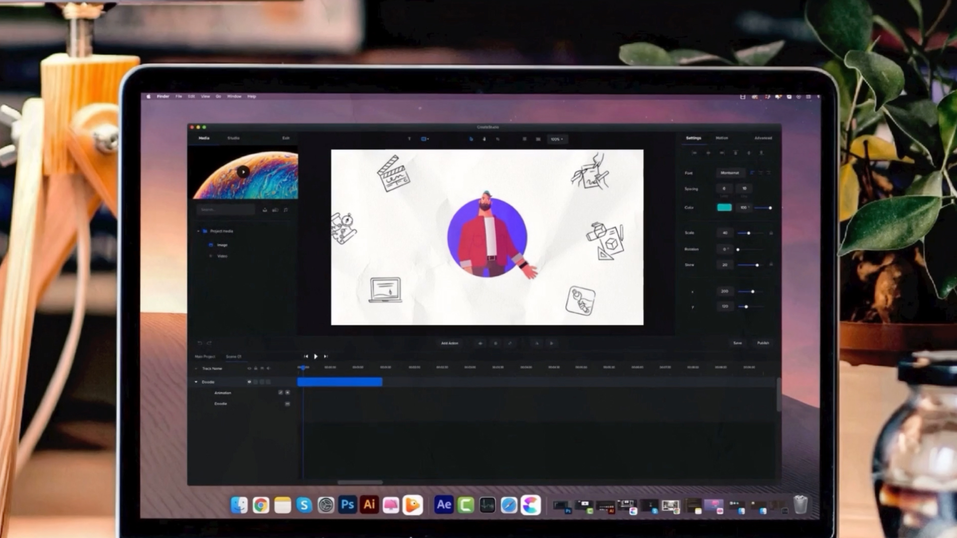Viewport: 957px width, 538px height.
Task: Click the Publish button
Action: click(x=763, y=343)
